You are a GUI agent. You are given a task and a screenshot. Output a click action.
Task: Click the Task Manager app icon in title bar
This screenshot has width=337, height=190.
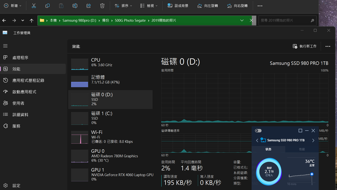5,33
